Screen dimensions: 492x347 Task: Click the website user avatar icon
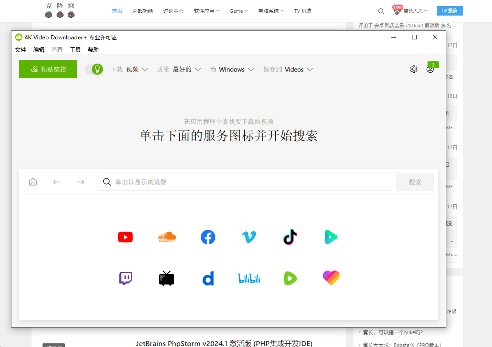(x=397, y=11)
